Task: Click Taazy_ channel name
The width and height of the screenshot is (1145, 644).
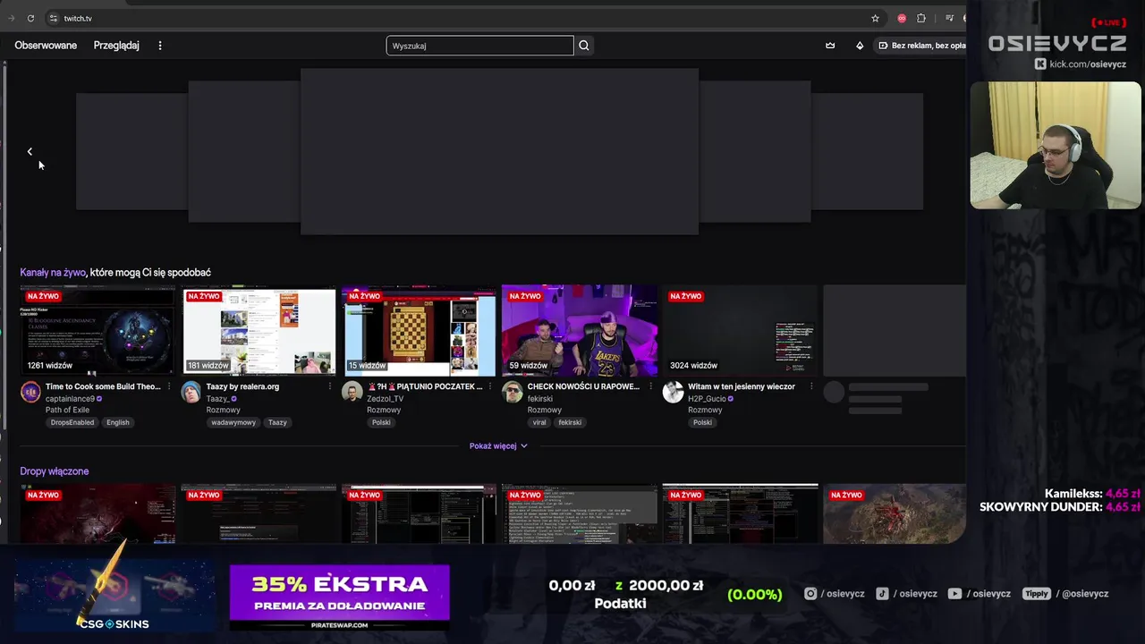Action: [x=217, y=399]
